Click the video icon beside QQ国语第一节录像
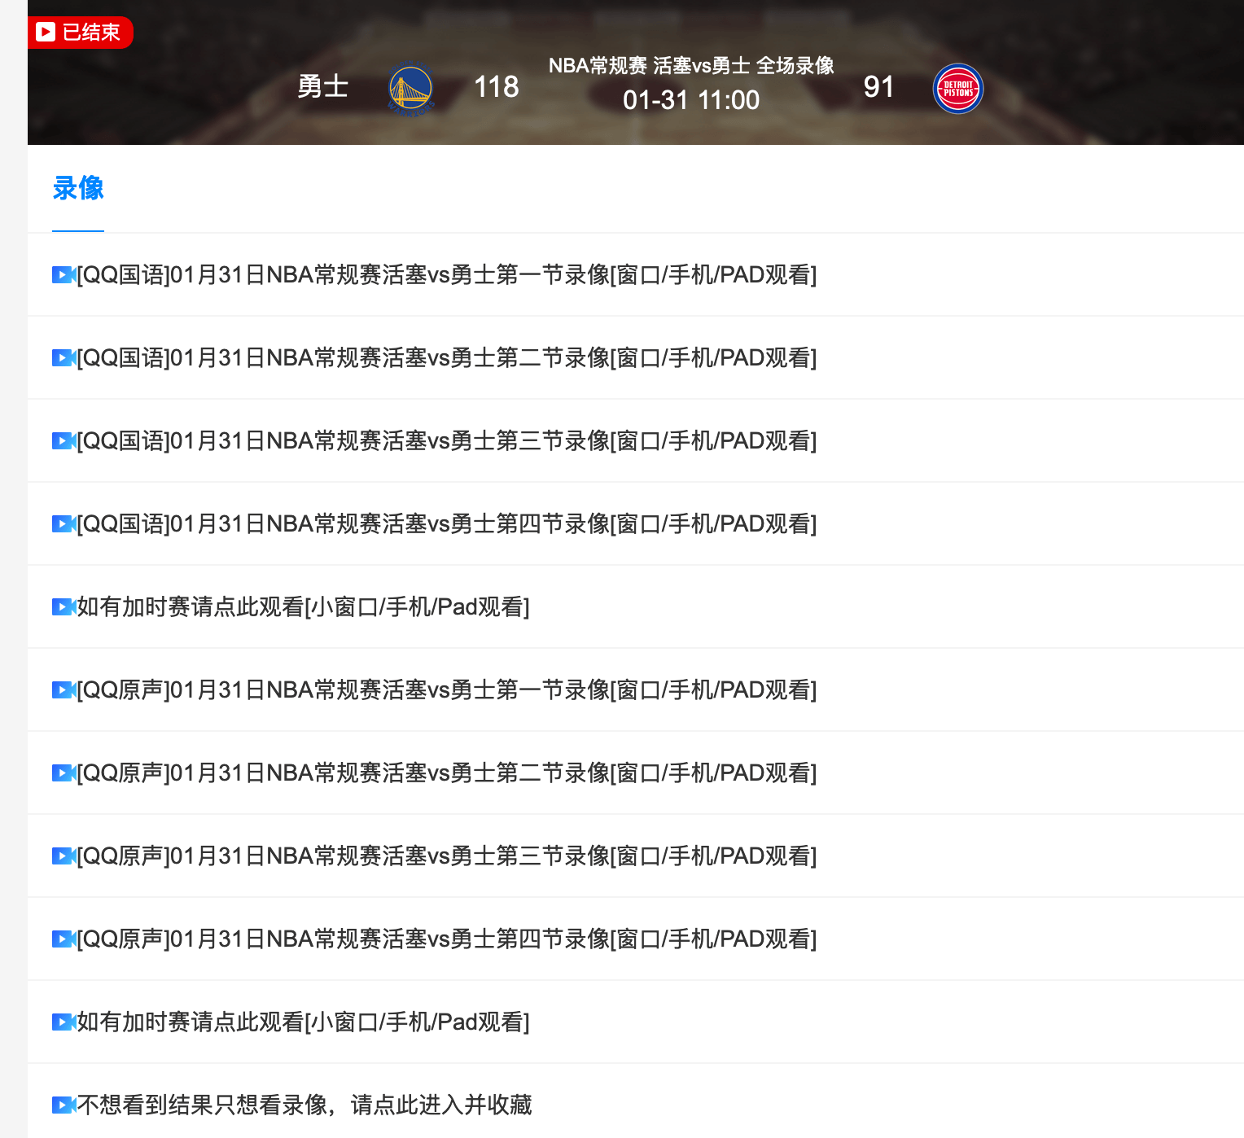This screenshot has height=1138, width=1244. point(63,275)
